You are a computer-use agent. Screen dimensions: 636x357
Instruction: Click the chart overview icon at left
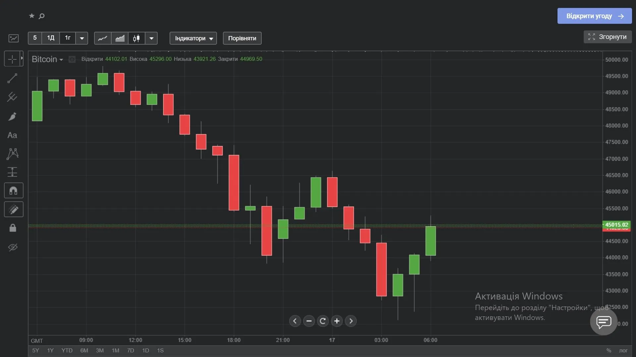[14, 38]
